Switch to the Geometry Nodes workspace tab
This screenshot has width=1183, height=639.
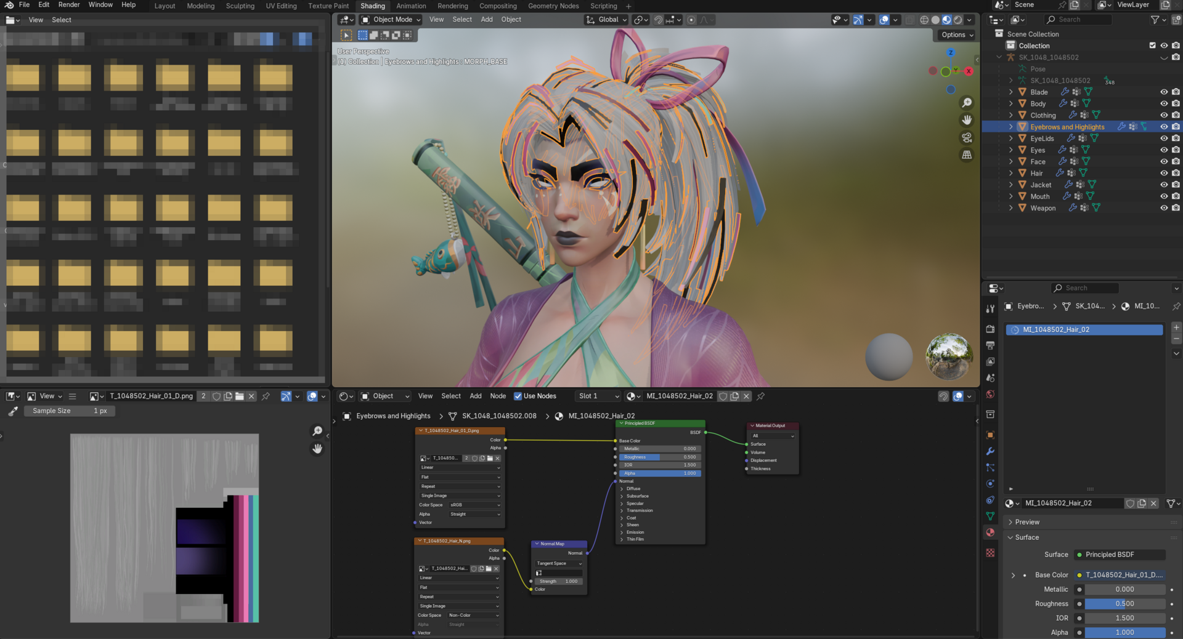tap(553, 6)
